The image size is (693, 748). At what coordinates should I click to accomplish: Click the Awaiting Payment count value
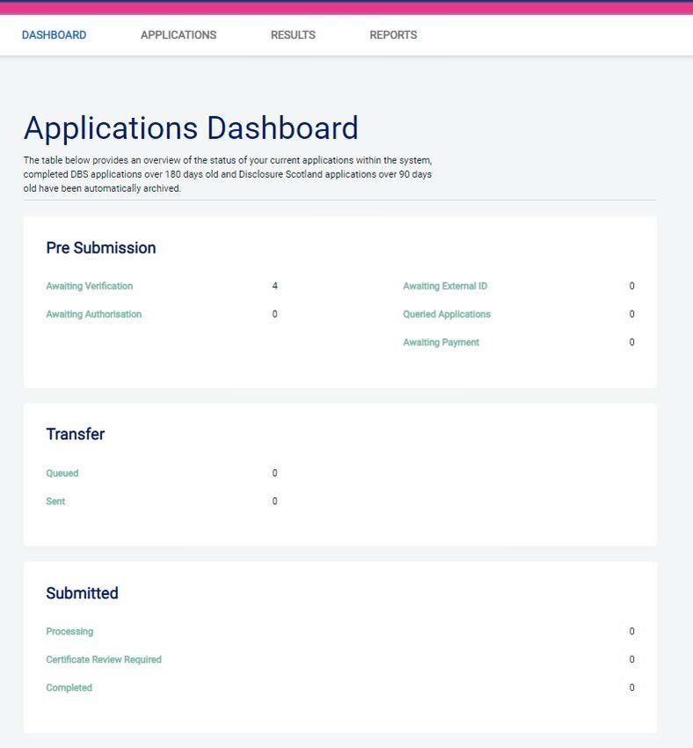[632, 342]
